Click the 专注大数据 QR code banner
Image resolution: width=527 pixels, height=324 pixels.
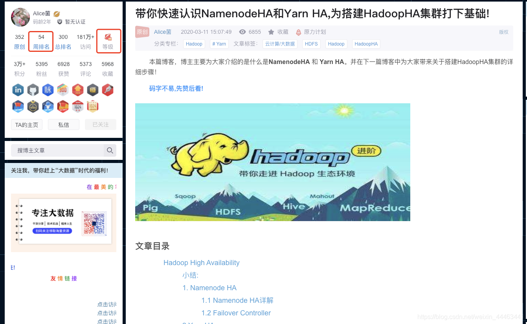64,223
